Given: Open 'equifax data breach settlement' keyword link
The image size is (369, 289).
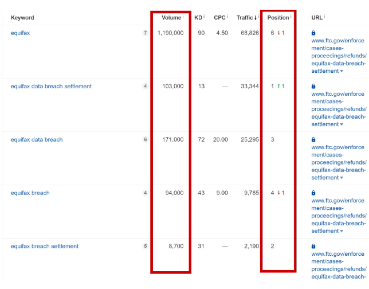Looking at the screenshot, I should [51, 86].
